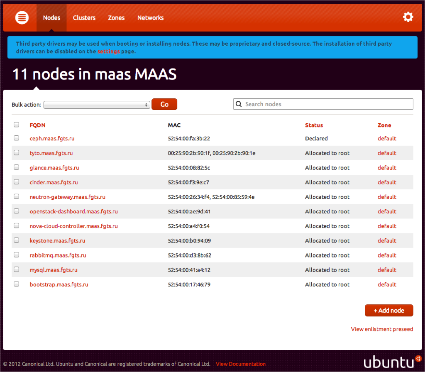425x372 pixels.
Task: Sort by the Zone column header
Action: point(384,125)
